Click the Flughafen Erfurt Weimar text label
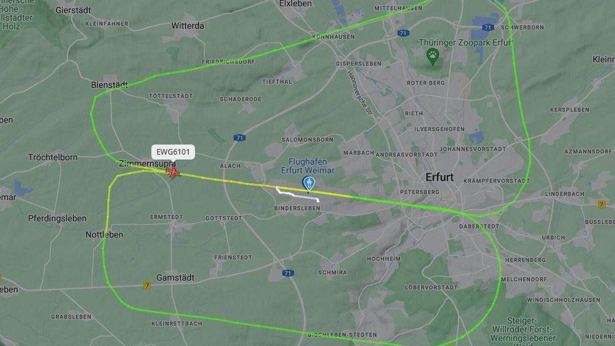This screenshot has width=615, height=346. [x=307, y=166]
